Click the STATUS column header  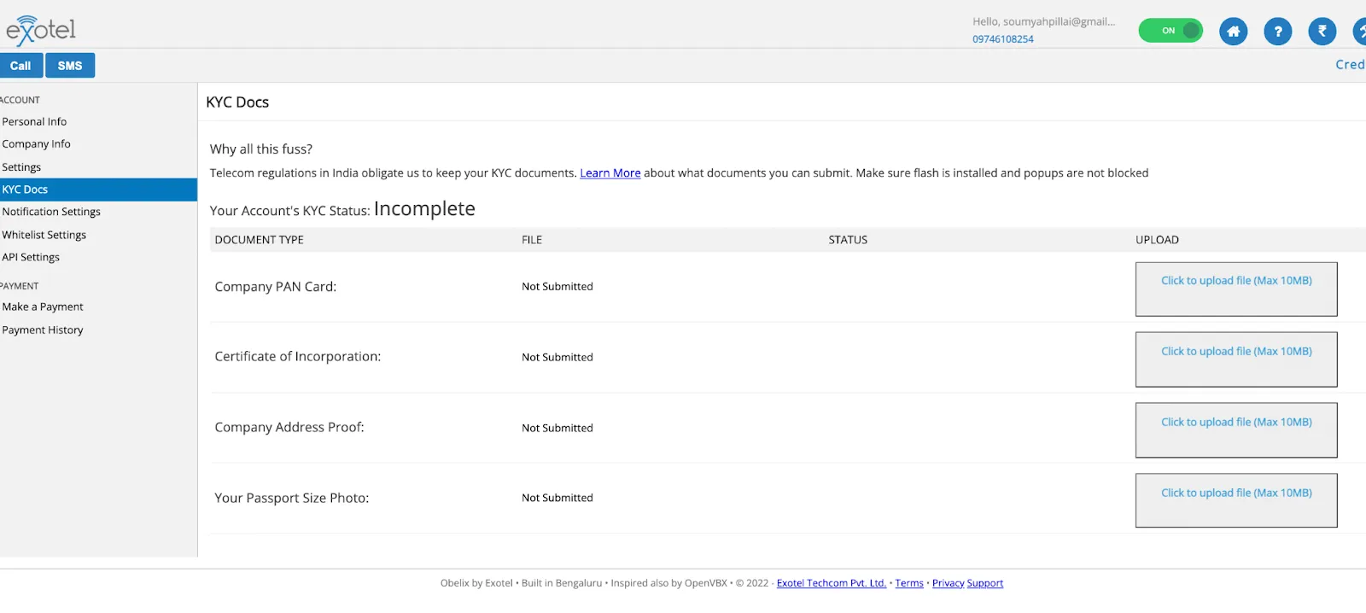pos(848,240)
